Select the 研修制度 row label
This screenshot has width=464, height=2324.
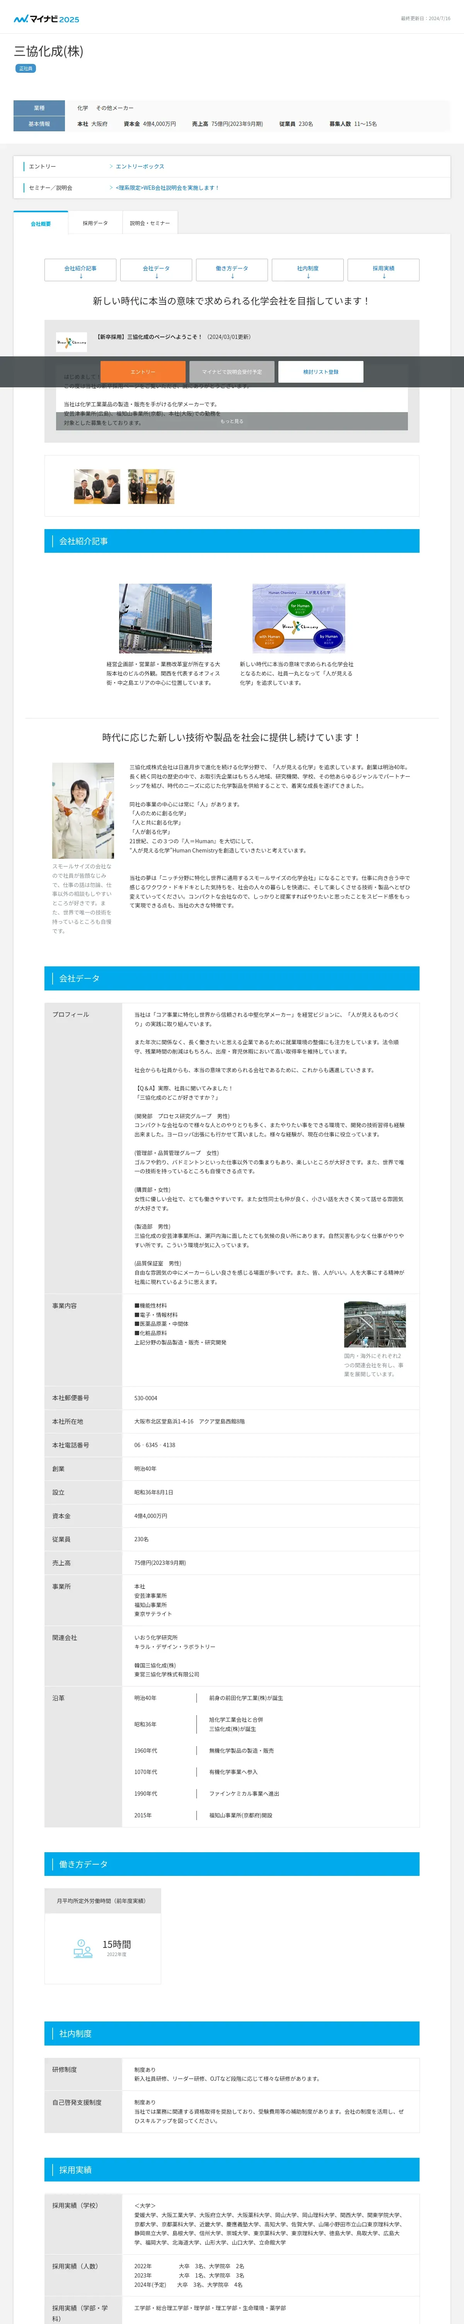tap(65, 2070)
